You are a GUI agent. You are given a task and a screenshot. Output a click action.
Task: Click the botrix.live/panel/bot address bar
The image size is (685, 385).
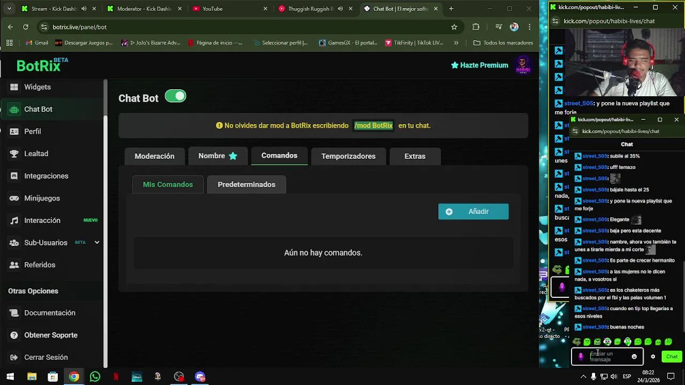(x=241, y=27)
